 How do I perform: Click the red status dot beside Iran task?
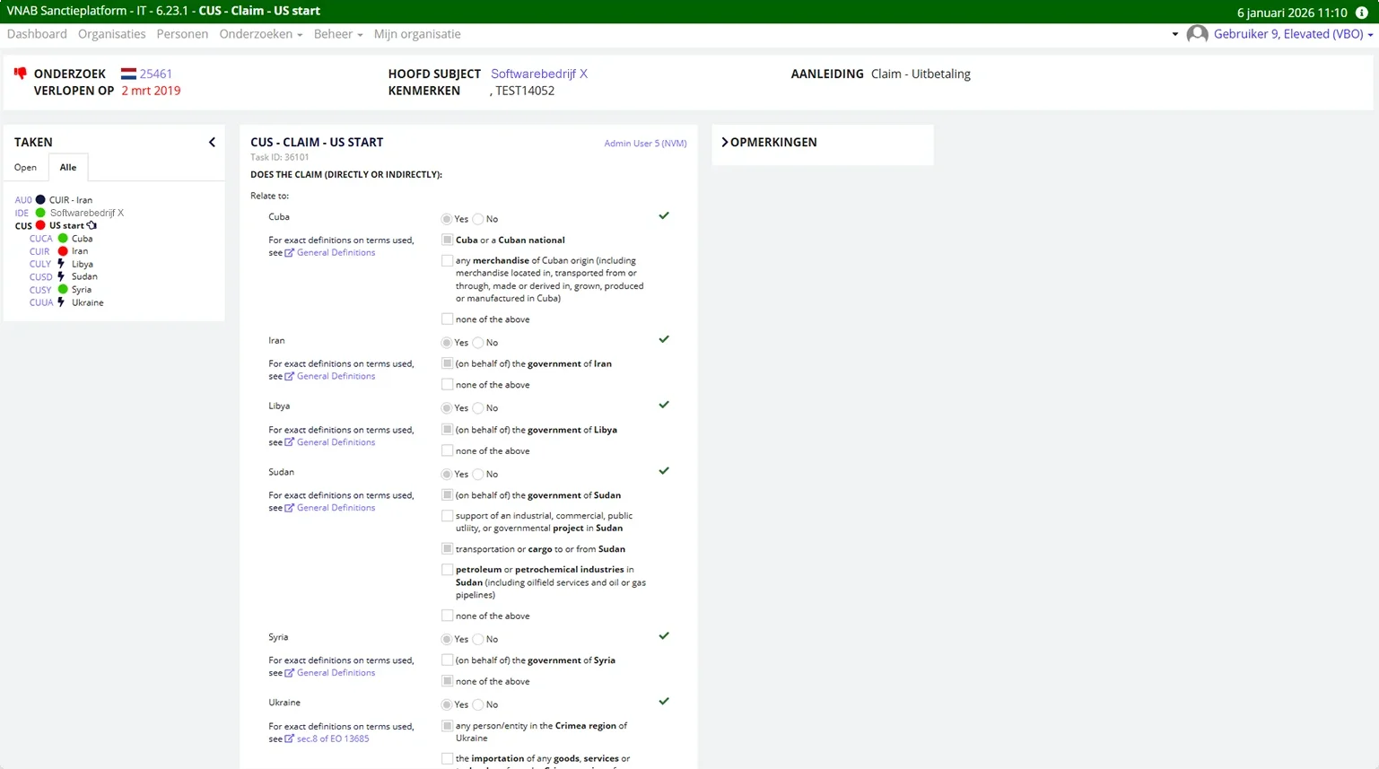(63, 251)
